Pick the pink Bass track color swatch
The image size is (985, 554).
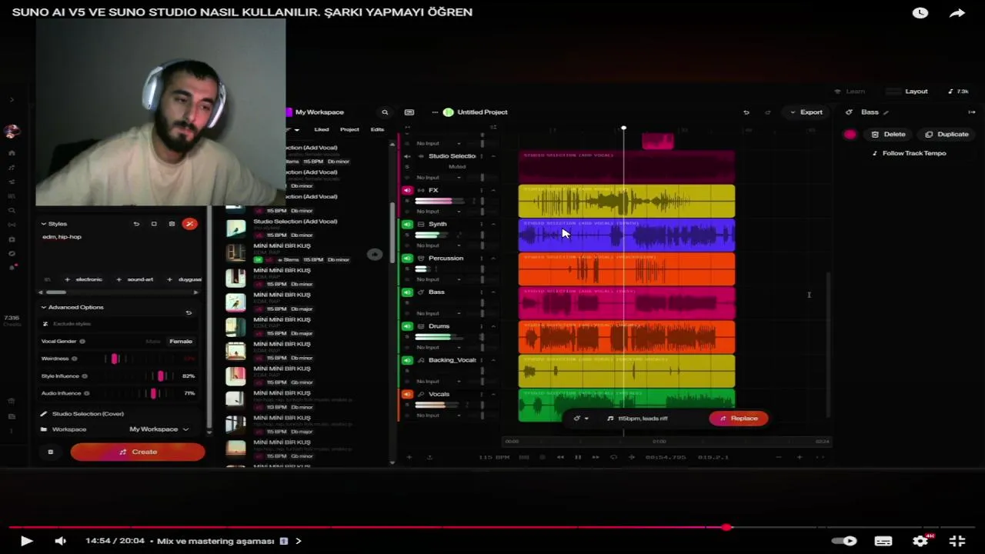(850, 134)
